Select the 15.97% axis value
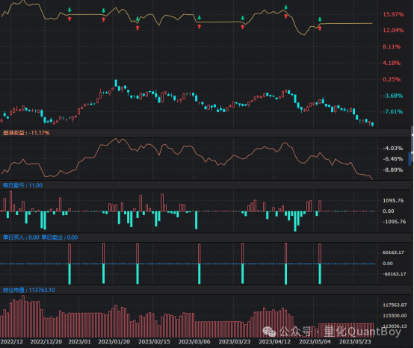 click(393, 14)
